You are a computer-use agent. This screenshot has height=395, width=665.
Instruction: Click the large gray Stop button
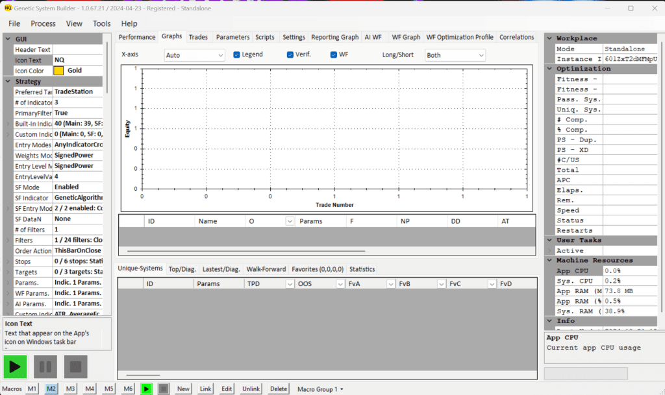(75, 367)
